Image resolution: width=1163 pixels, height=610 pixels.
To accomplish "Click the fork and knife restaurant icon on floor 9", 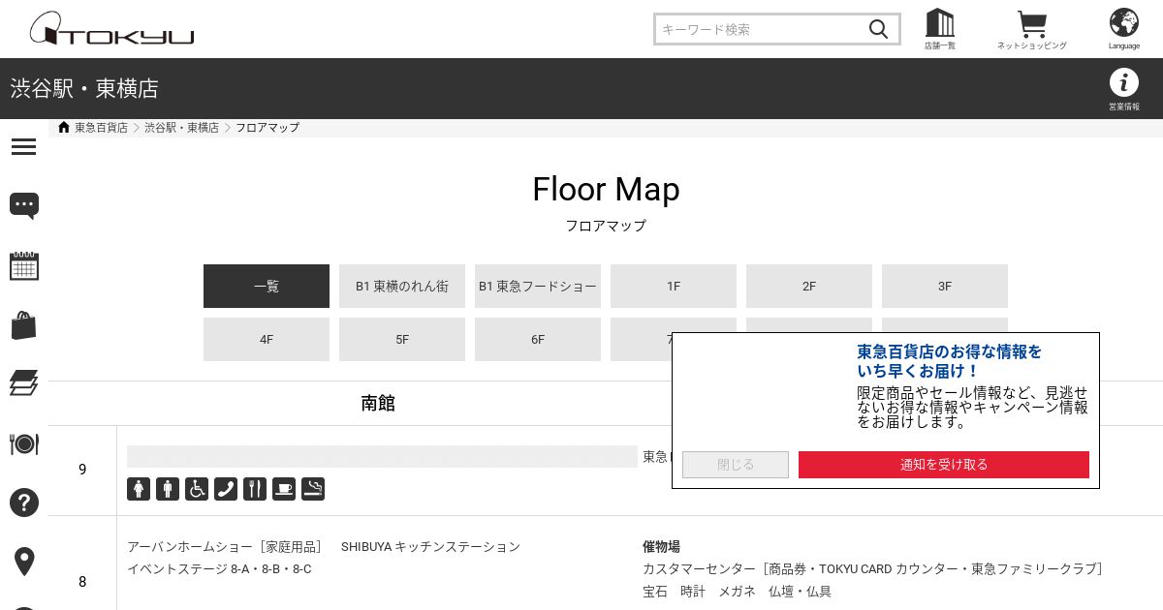I will [255, 489].
